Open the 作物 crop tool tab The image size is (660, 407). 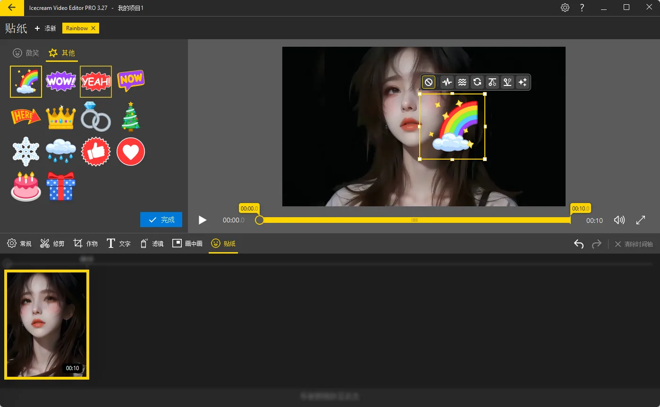tap(85, 244)
